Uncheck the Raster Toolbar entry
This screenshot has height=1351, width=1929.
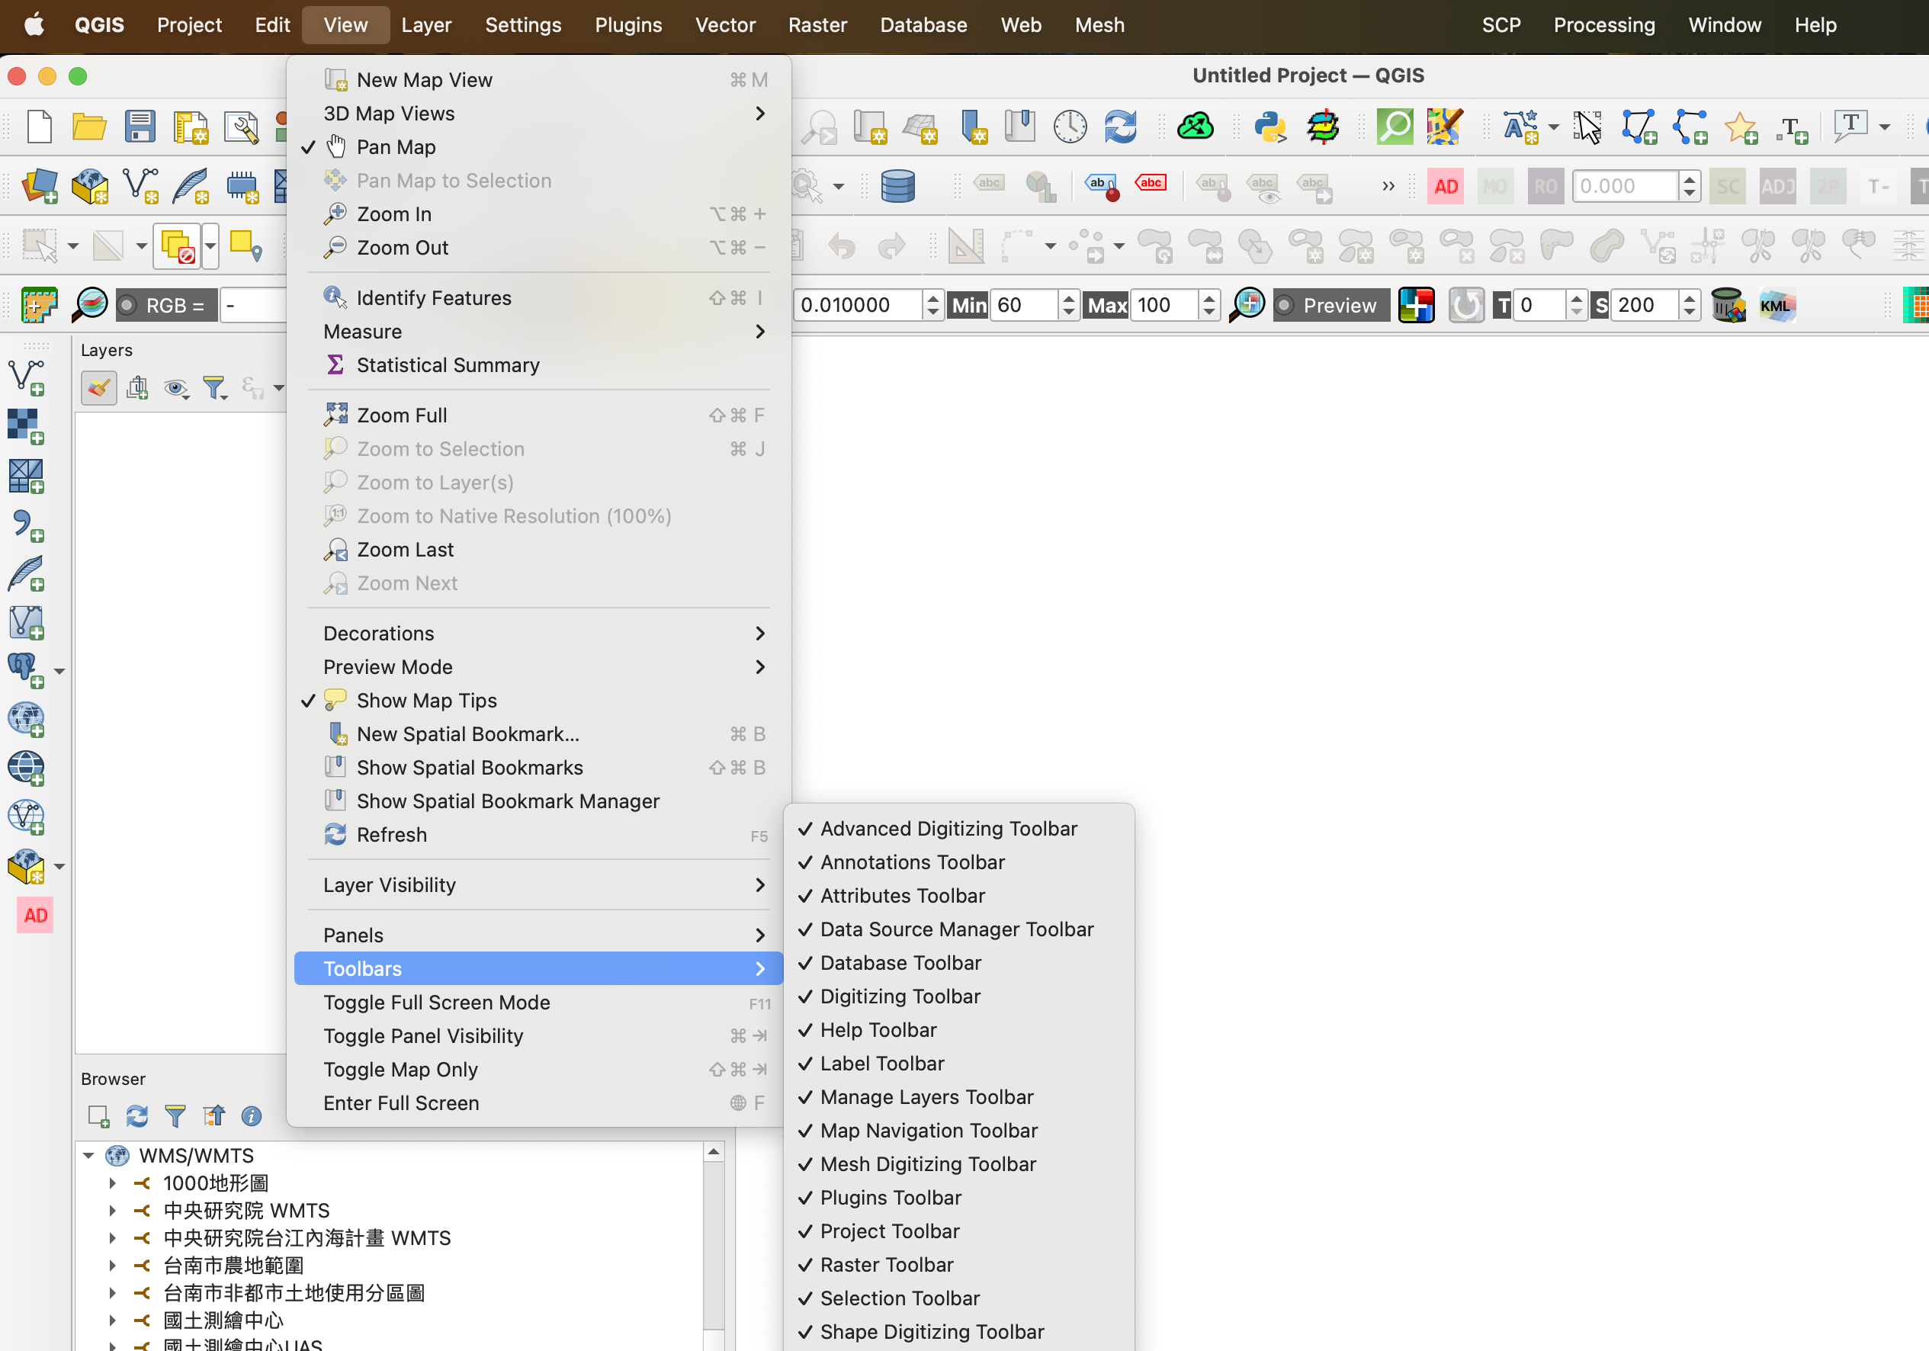point(887,1264)
